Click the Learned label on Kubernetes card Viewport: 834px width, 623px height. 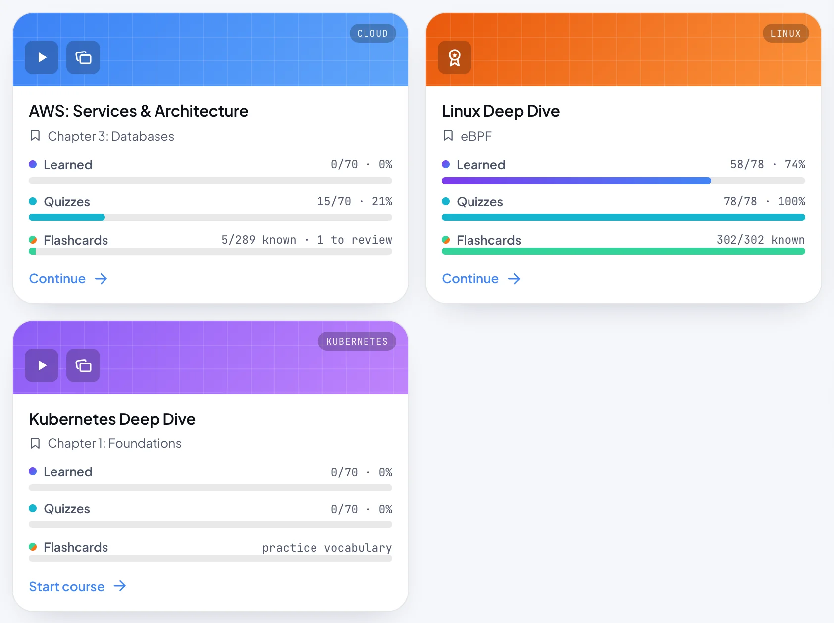(68, 472)
